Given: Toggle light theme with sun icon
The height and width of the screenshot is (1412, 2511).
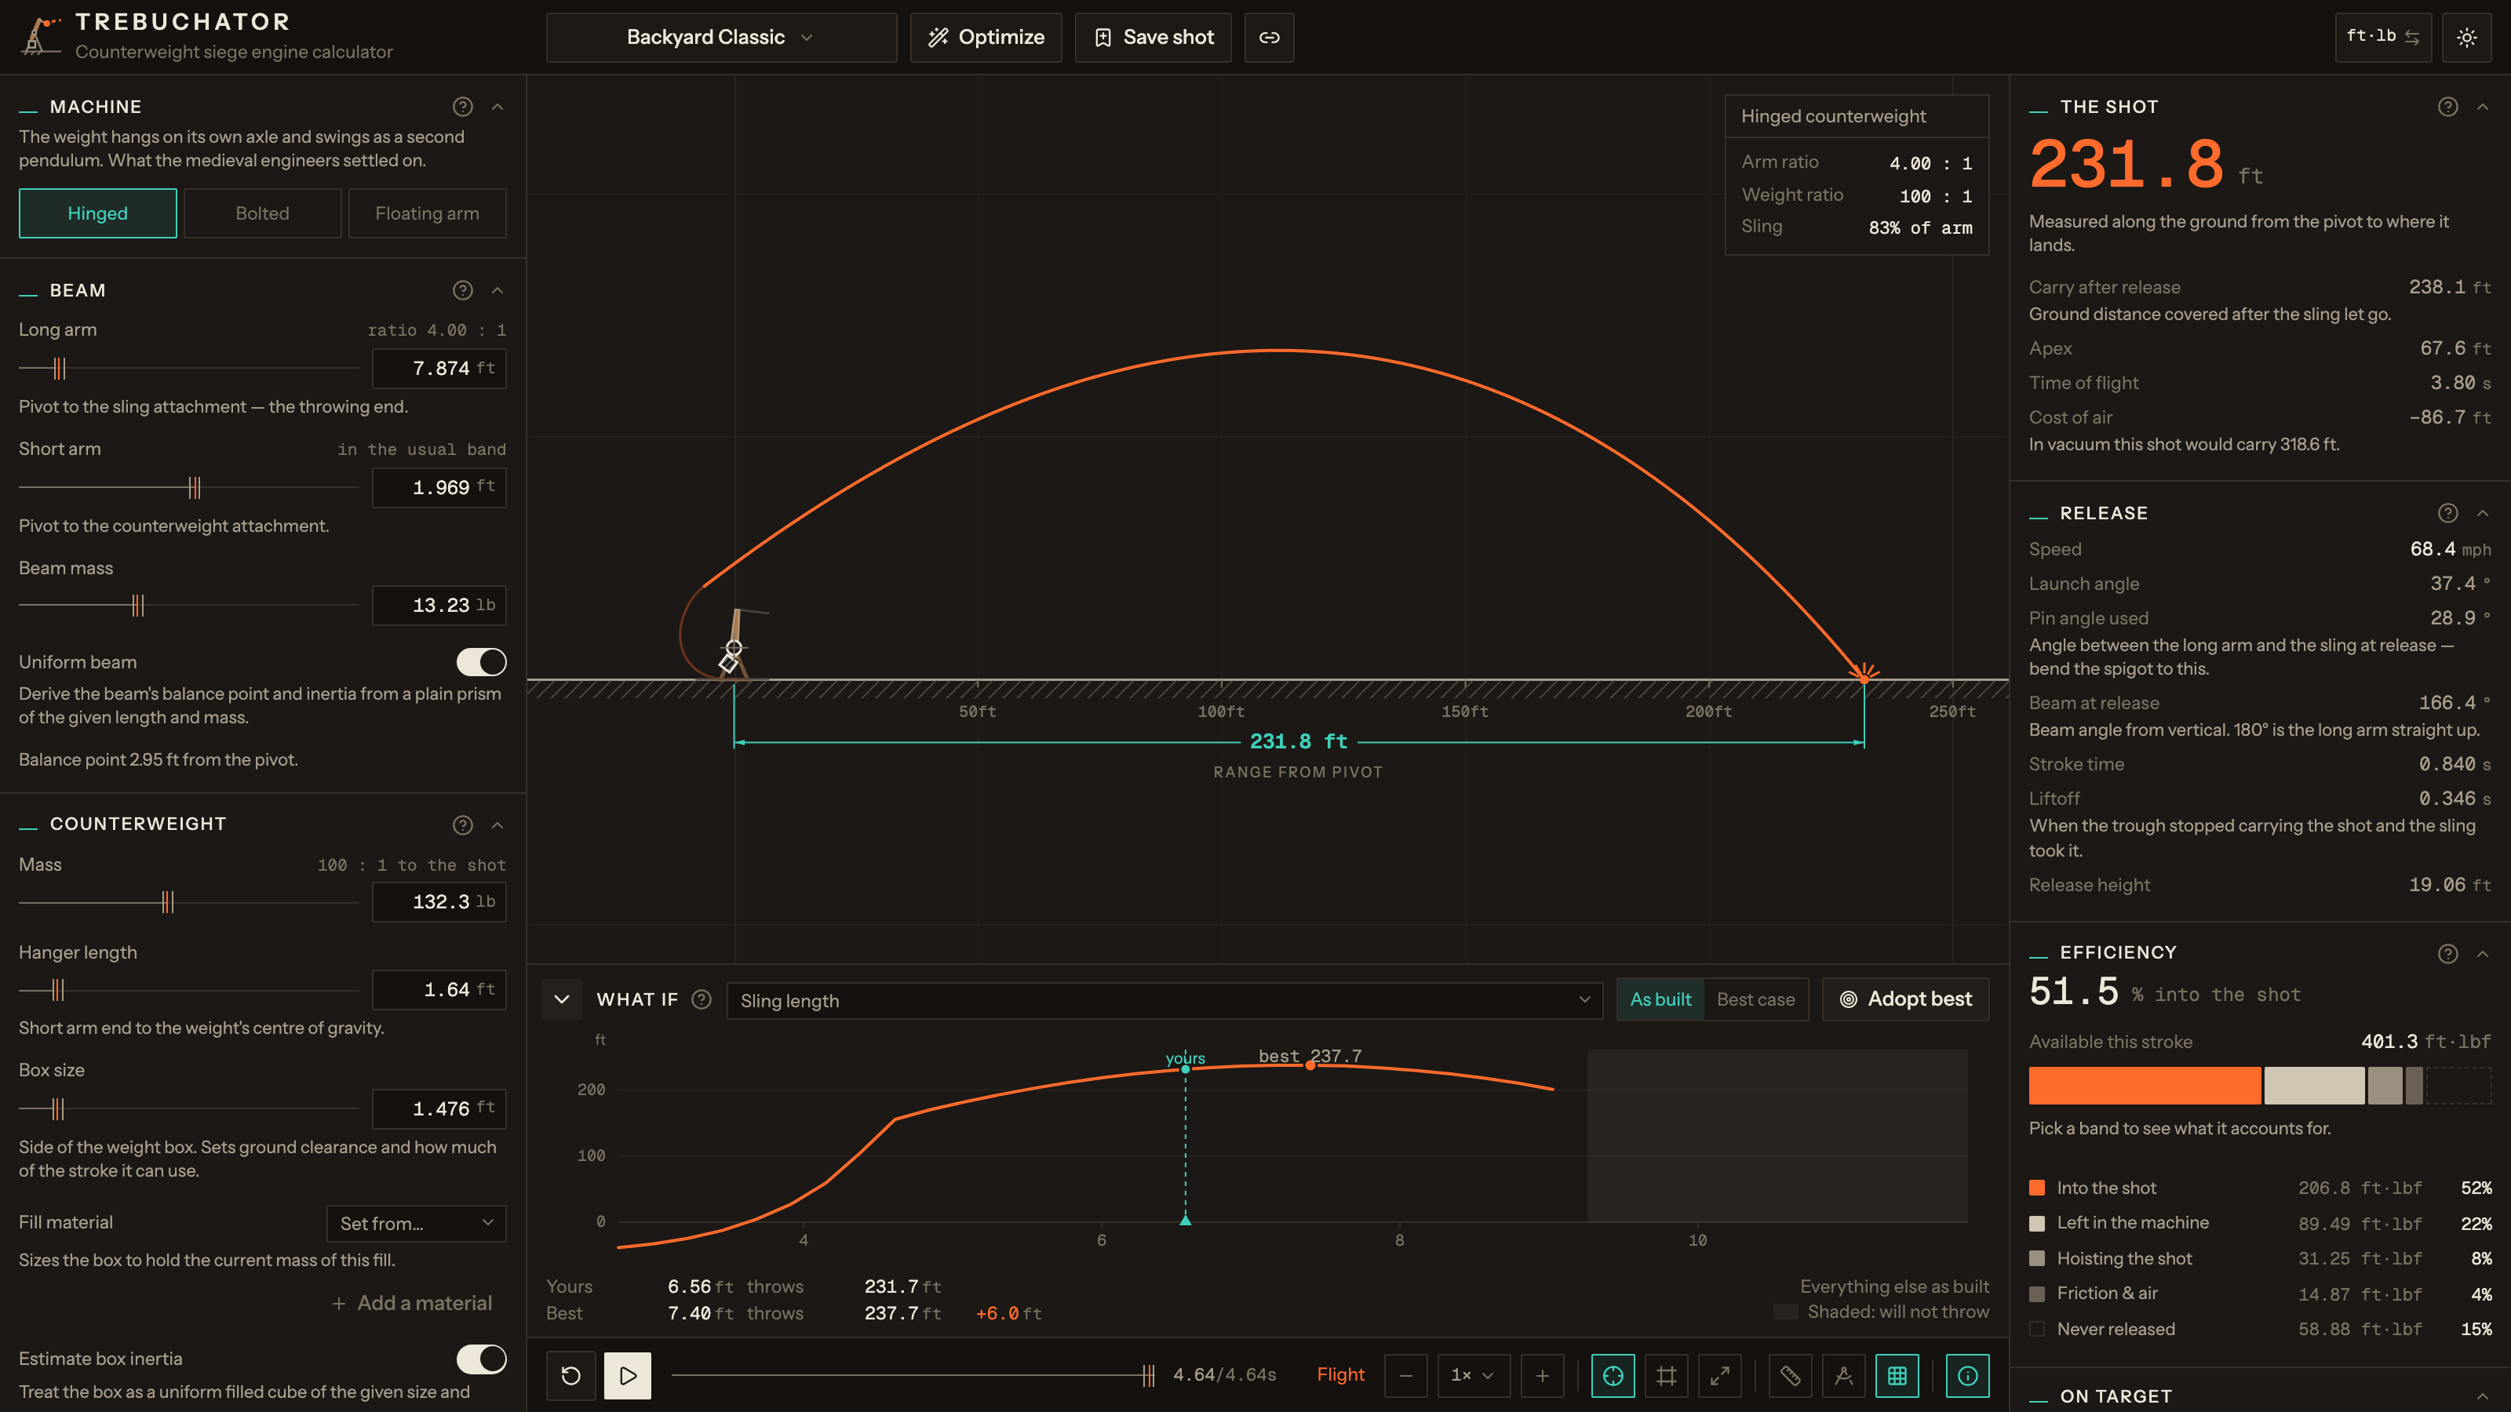Looking at the screenshot, I should point(2466,37).
